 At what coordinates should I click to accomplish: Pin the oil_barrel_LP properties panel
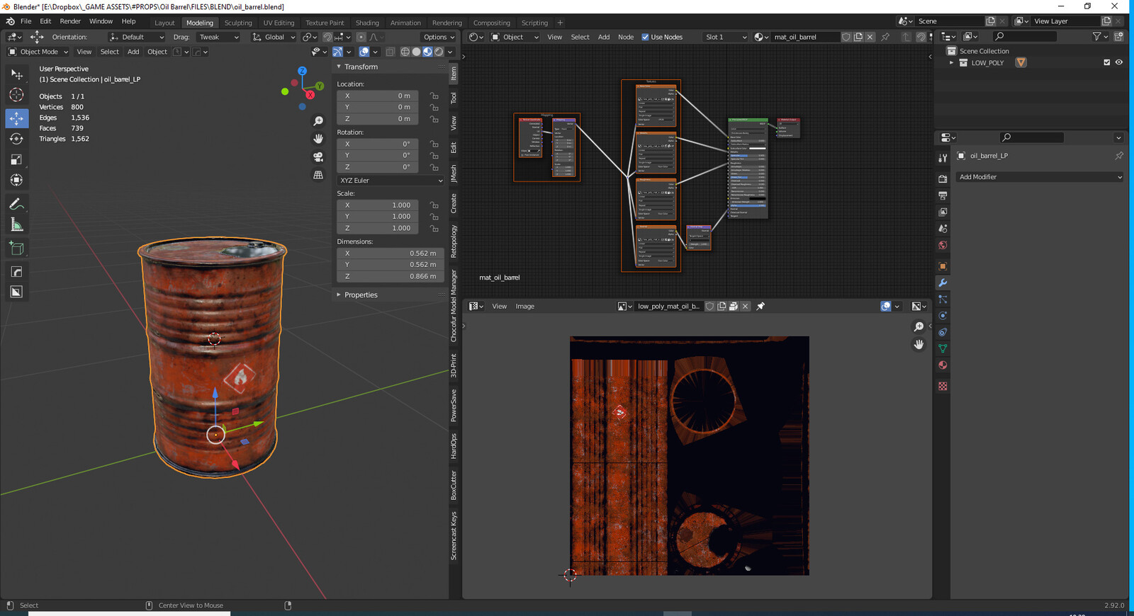[x=1118, y=156]
